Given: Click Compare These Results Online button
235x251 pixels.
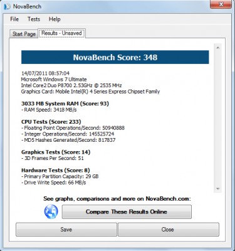Looking at the screenshot, I should coord(127,211).
